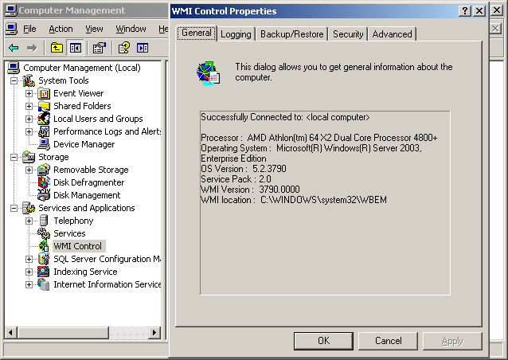Select the Device Manager tree icon

pos(44,144)
